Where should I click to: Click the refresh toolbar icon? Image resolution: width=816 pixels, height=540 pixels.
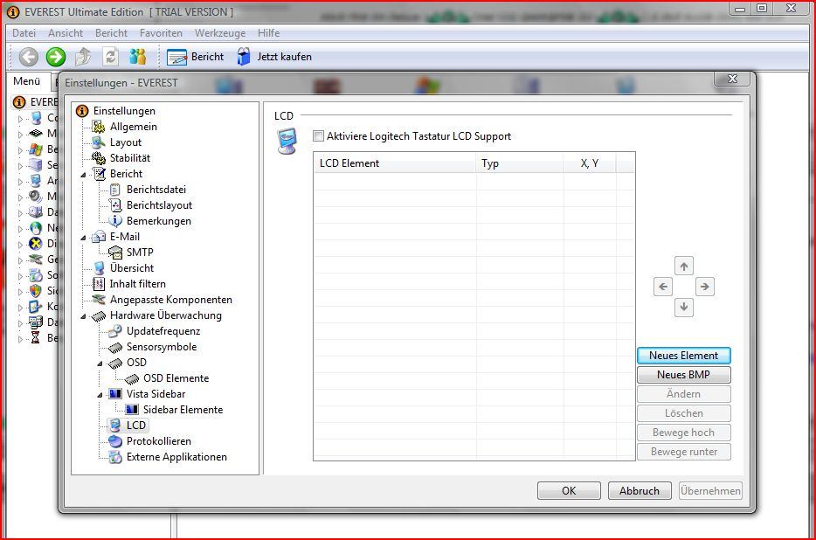click(x=110, y=57)
